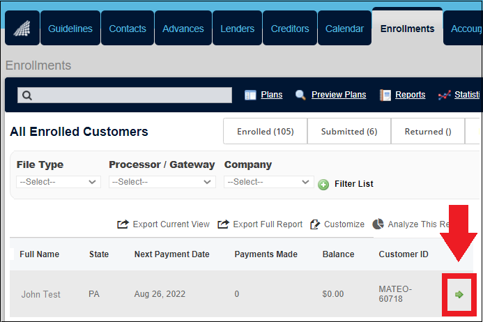483x322 pixels.
Task: Click the Analyze pie chart icon
Action: pos(378,224)
